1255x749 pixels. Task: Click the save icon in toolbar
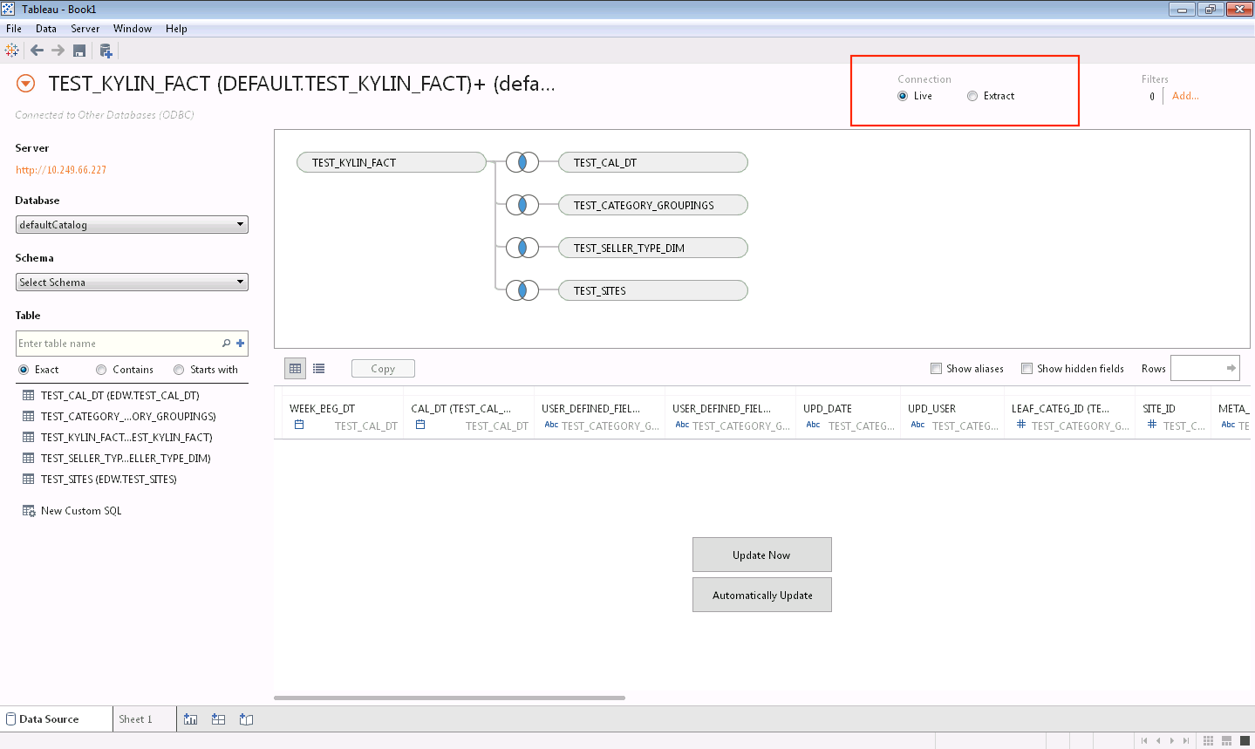point(79,51)
